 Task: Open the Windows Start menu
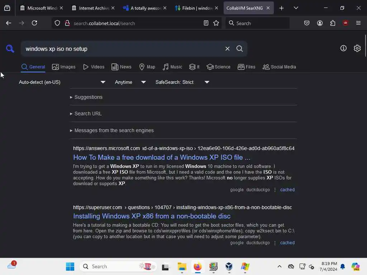point(70,266)
